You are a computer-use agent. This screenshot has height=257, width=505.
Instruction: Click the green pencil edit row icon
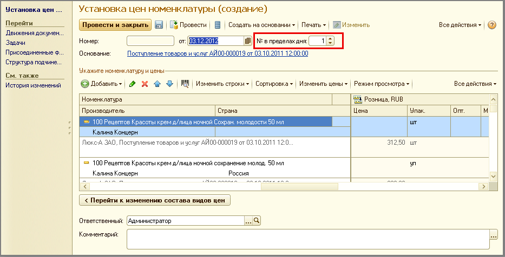(132, 84)
